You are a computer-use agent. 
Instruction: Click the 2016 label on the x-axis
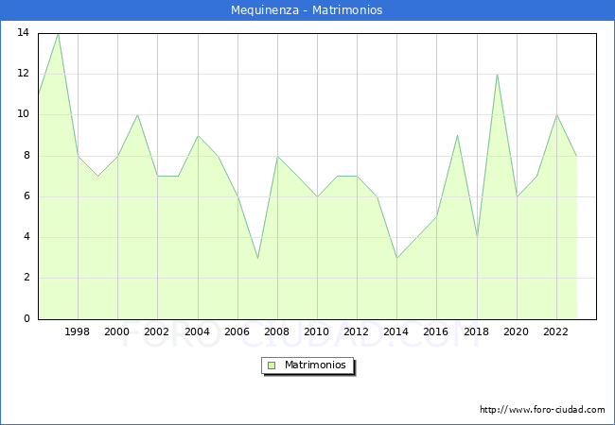click(x=436, y=331)
